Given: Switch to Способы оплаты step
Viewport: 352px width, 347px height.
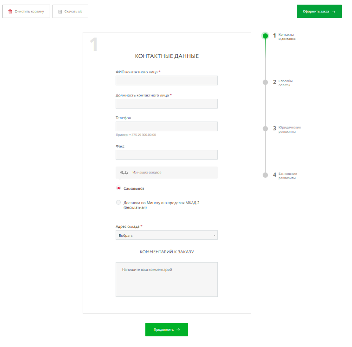Looking at the screenshot, I should point(285,83).
